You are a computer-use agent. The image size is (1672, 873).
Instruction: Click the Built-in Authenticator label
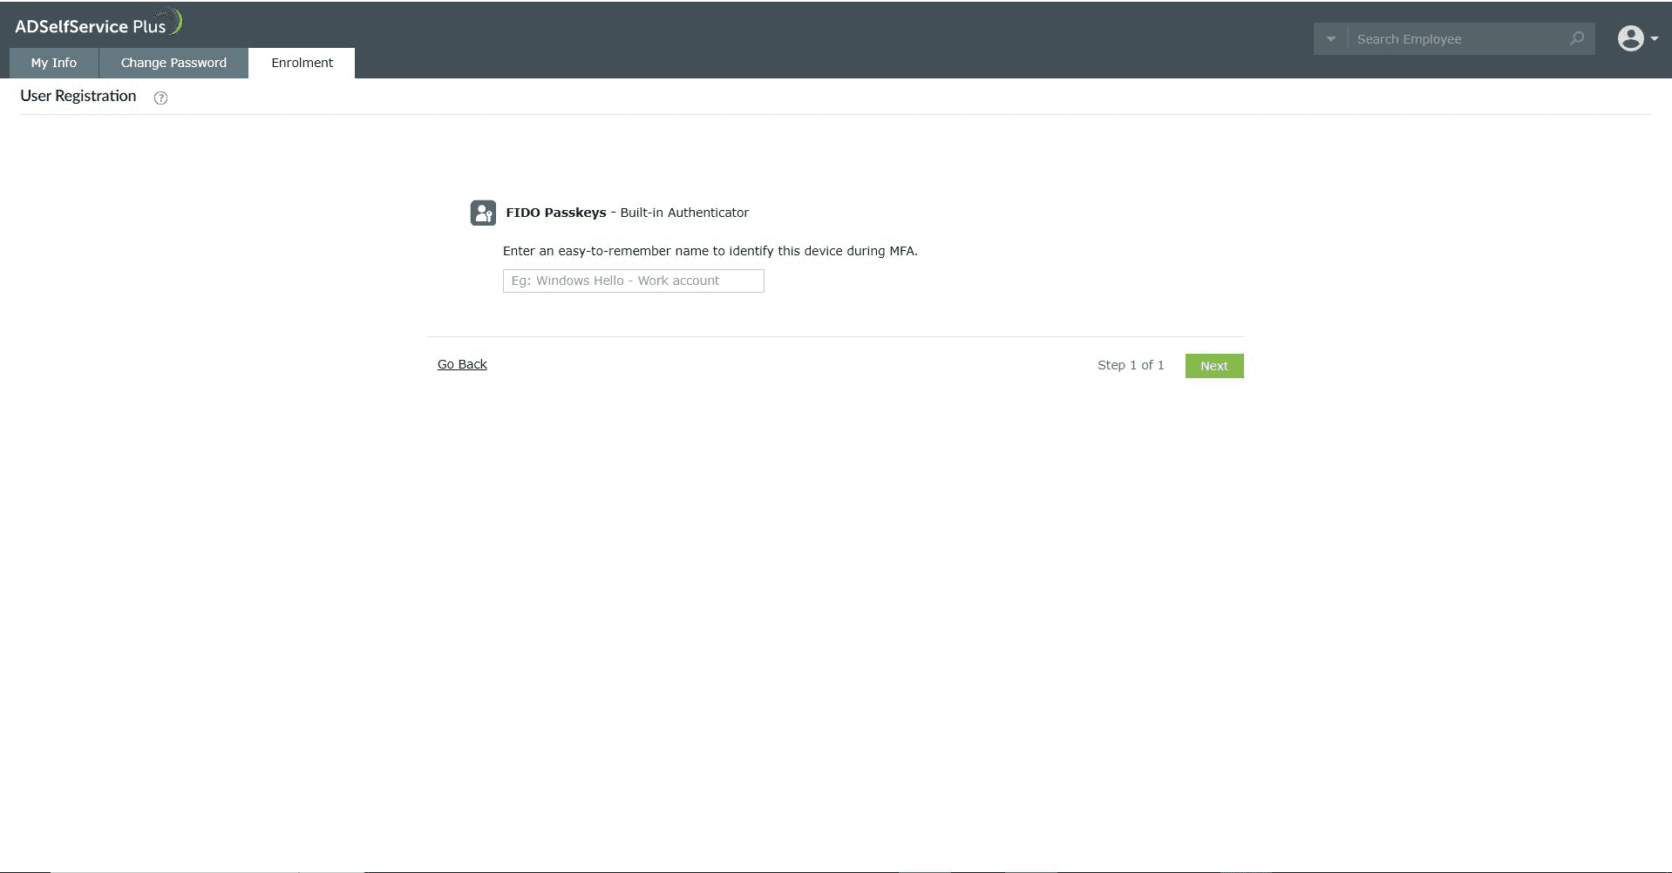pyautogui.click(x=683, y=212)
